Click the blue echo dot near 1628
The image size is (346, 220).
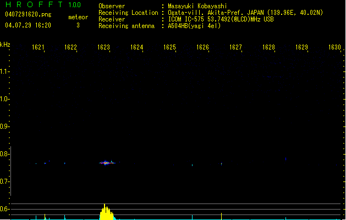[x=285, y=159]
